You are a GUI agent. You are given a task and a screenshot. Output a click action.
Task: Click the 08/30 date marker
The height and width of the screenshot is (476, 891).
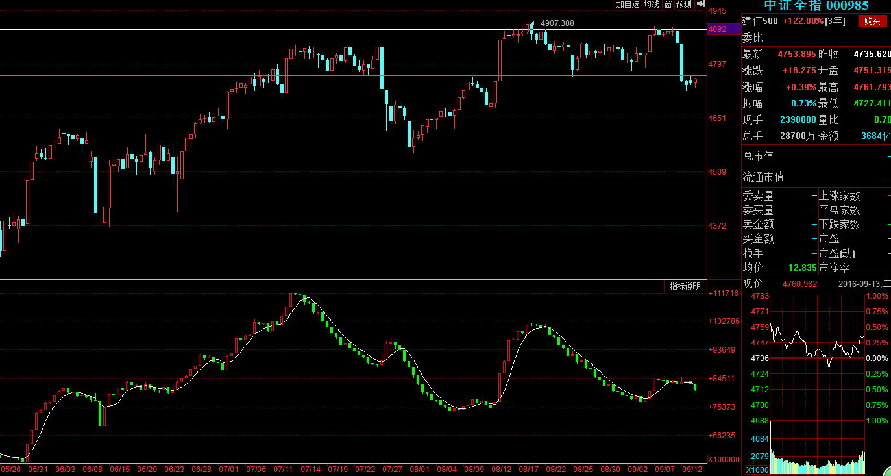[x=611, y=469]
